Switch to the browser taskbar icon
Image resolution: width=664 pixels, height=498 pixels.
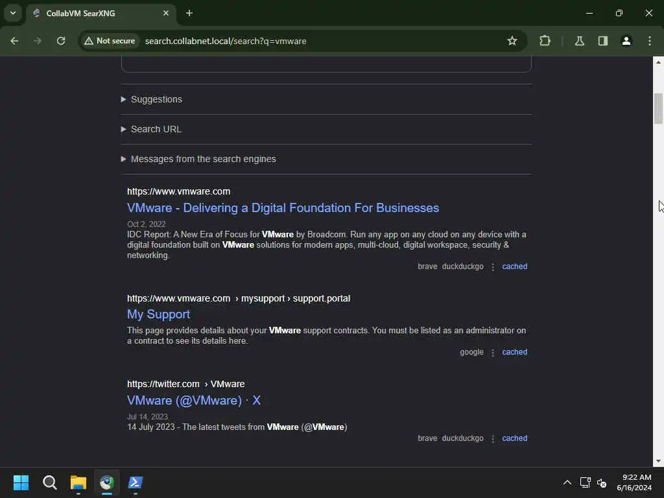107,482
